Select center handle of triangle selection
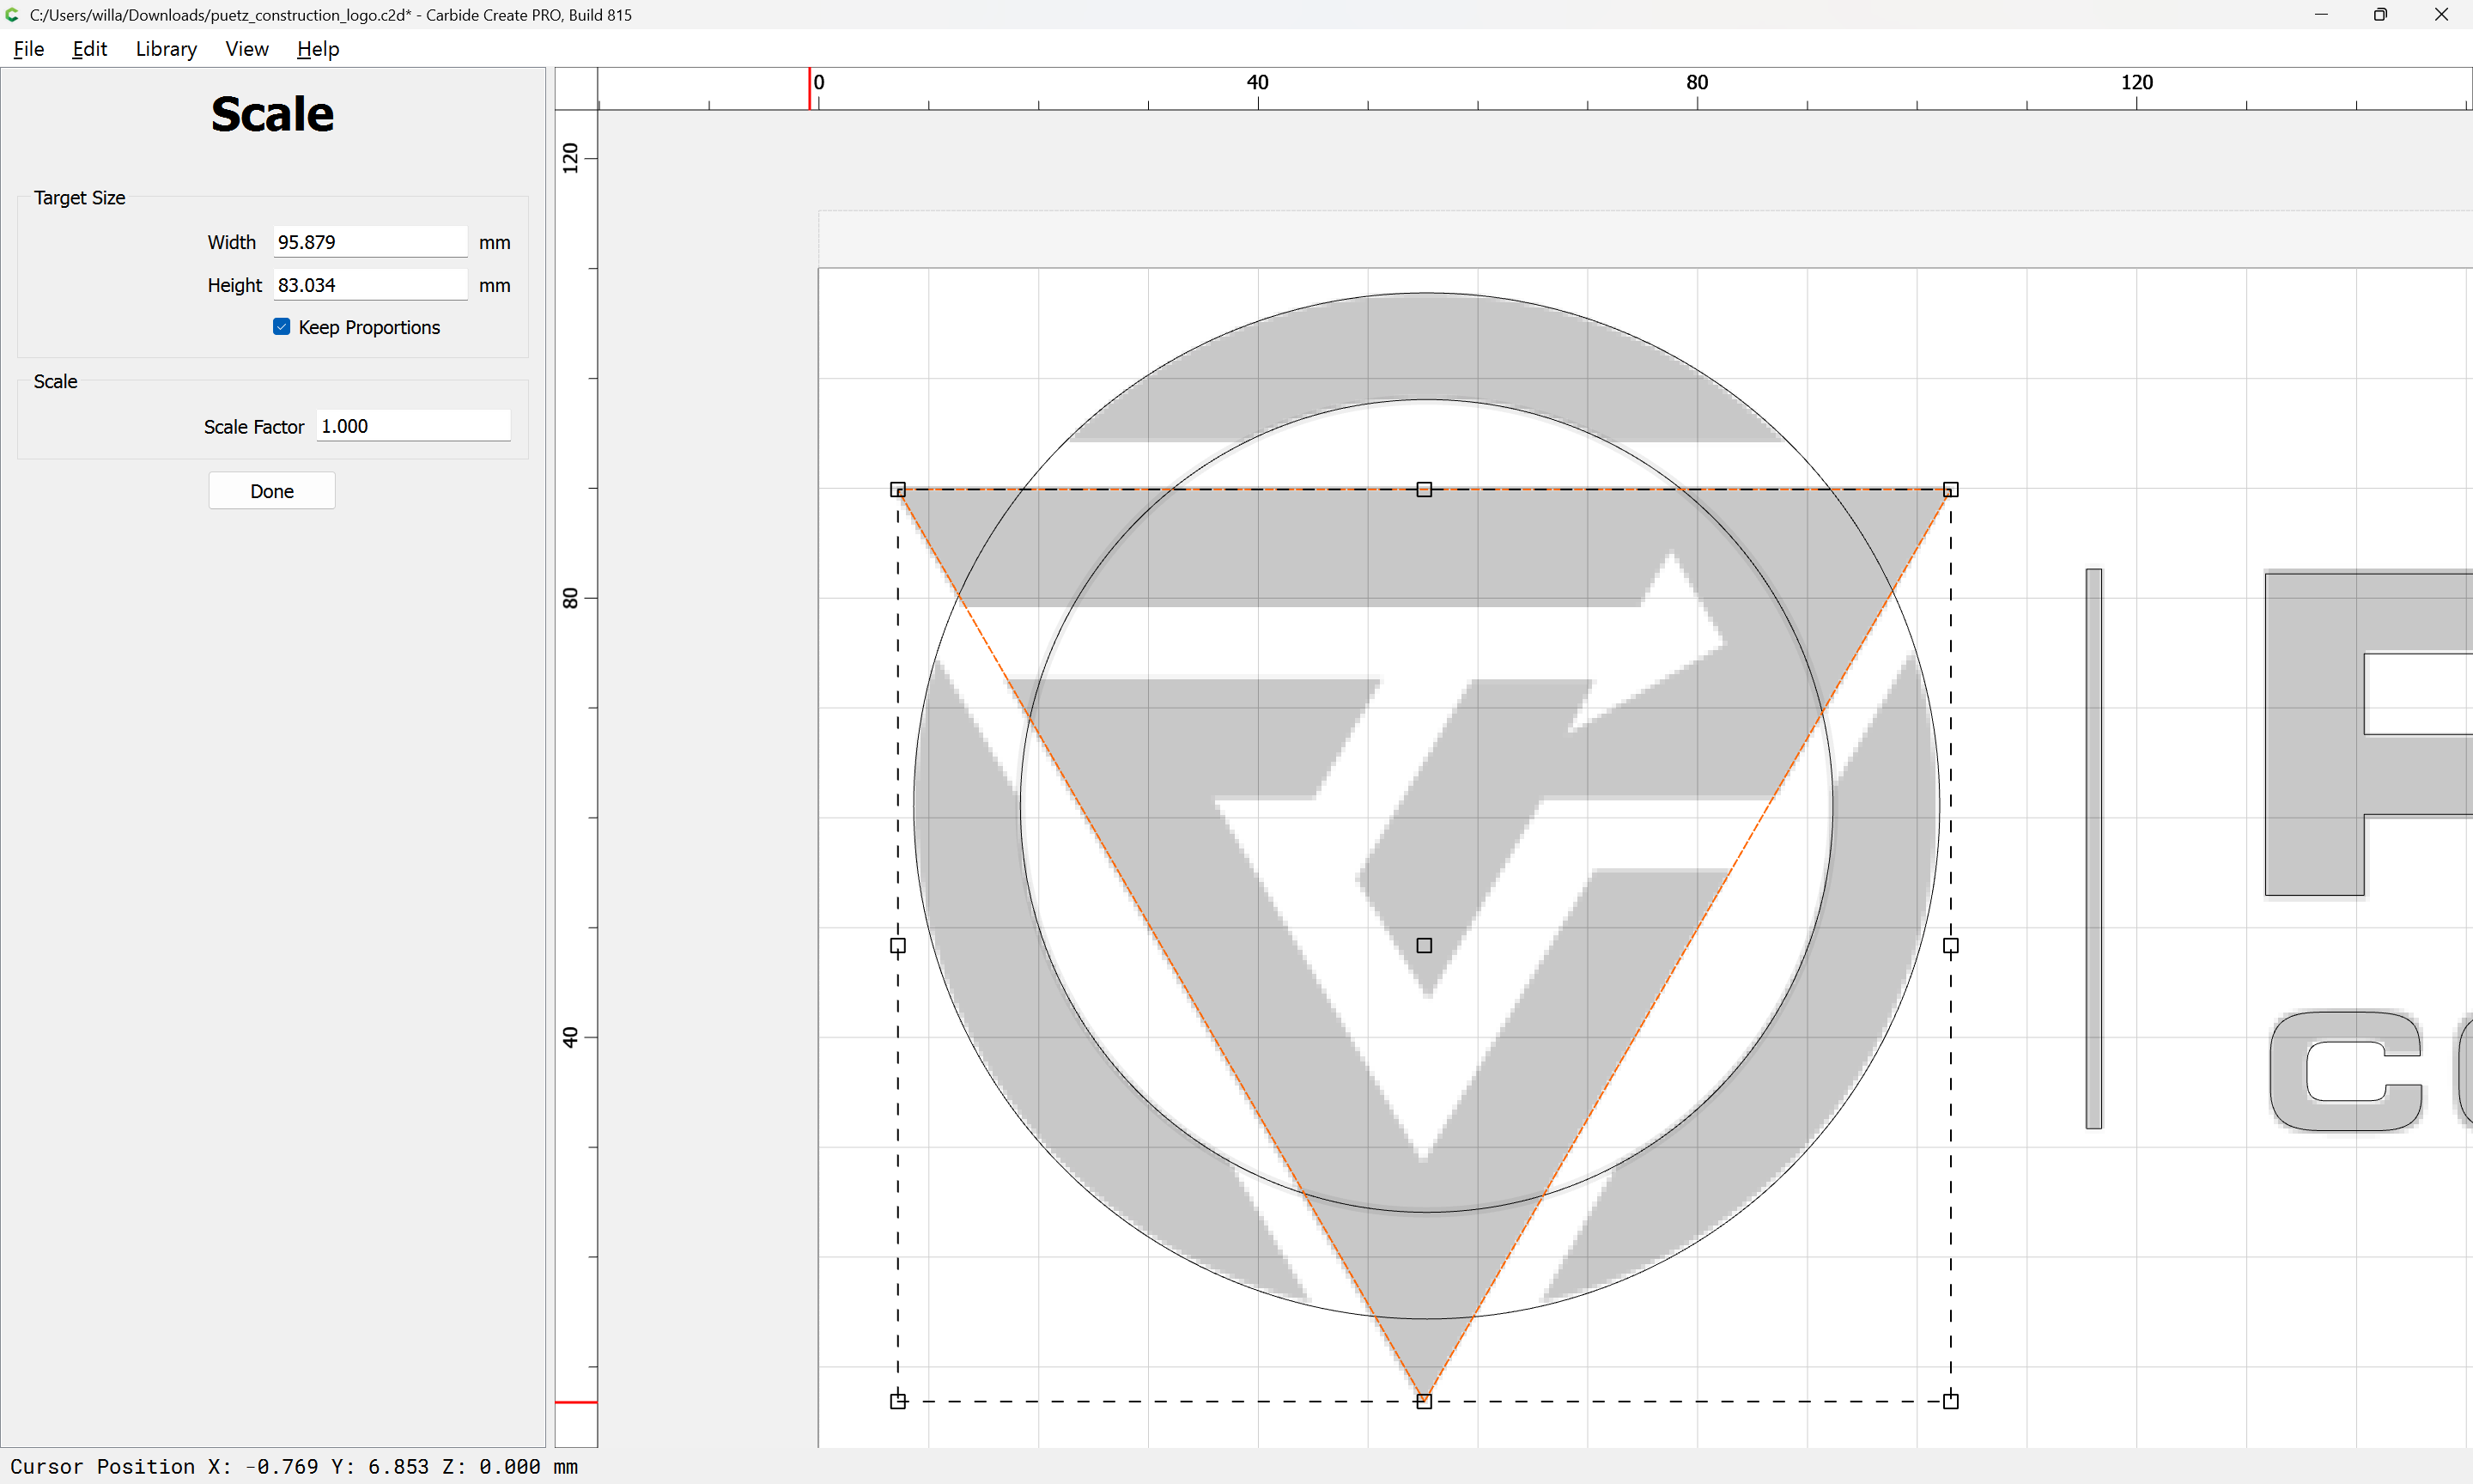Screen dimensions: 2473x1484 [1425, 945]
